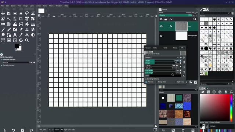Toggle visibility of the top layer

(x=161, y=26)
